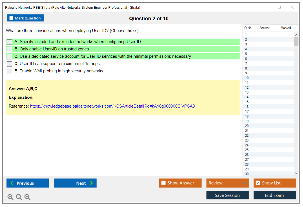Click the zoom in magnifier icon
Screen dimensions: 303x207
[x=10, y=197]
